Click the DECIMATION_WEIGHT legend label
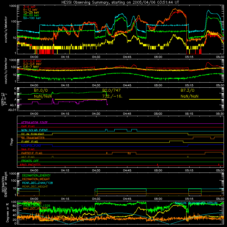The height and width of the screenshot is (227, 227). (x=36, y=179)
